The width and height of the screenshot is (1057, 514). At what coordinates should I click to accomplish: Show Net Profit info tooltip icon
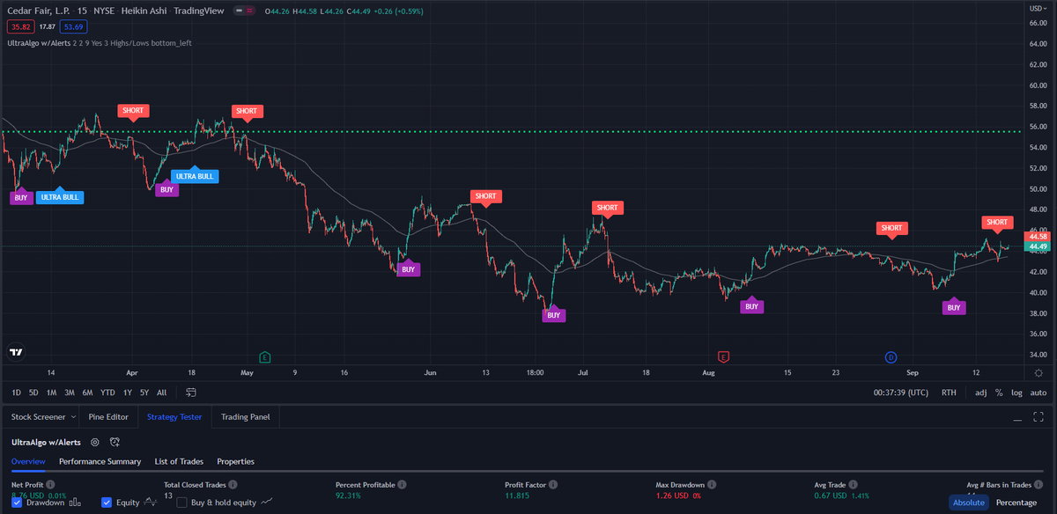click(50, 484)
